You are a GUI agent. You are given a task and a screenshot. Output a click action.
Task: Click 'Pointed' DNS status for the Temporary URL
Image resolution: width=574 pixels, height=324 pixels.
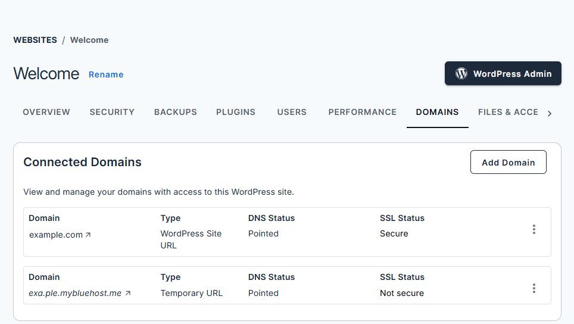point(263,293)
